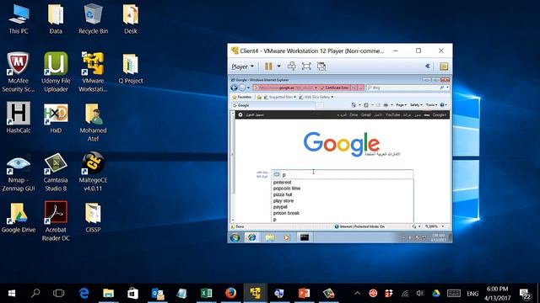
Task: Click the Certificate Error warning
Action: (334, 88)
